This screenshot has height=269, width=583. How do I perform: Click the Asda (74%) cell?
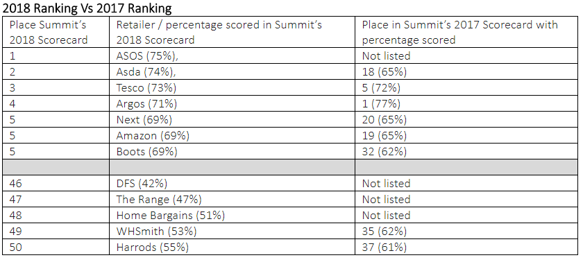pyautogui.click(x=232, y=71)
